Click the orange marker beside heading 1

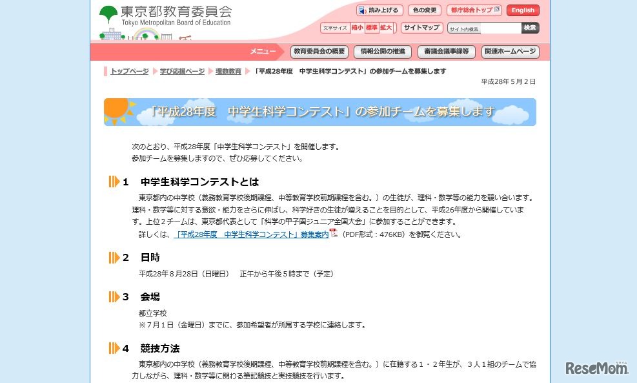click(114, 181)
